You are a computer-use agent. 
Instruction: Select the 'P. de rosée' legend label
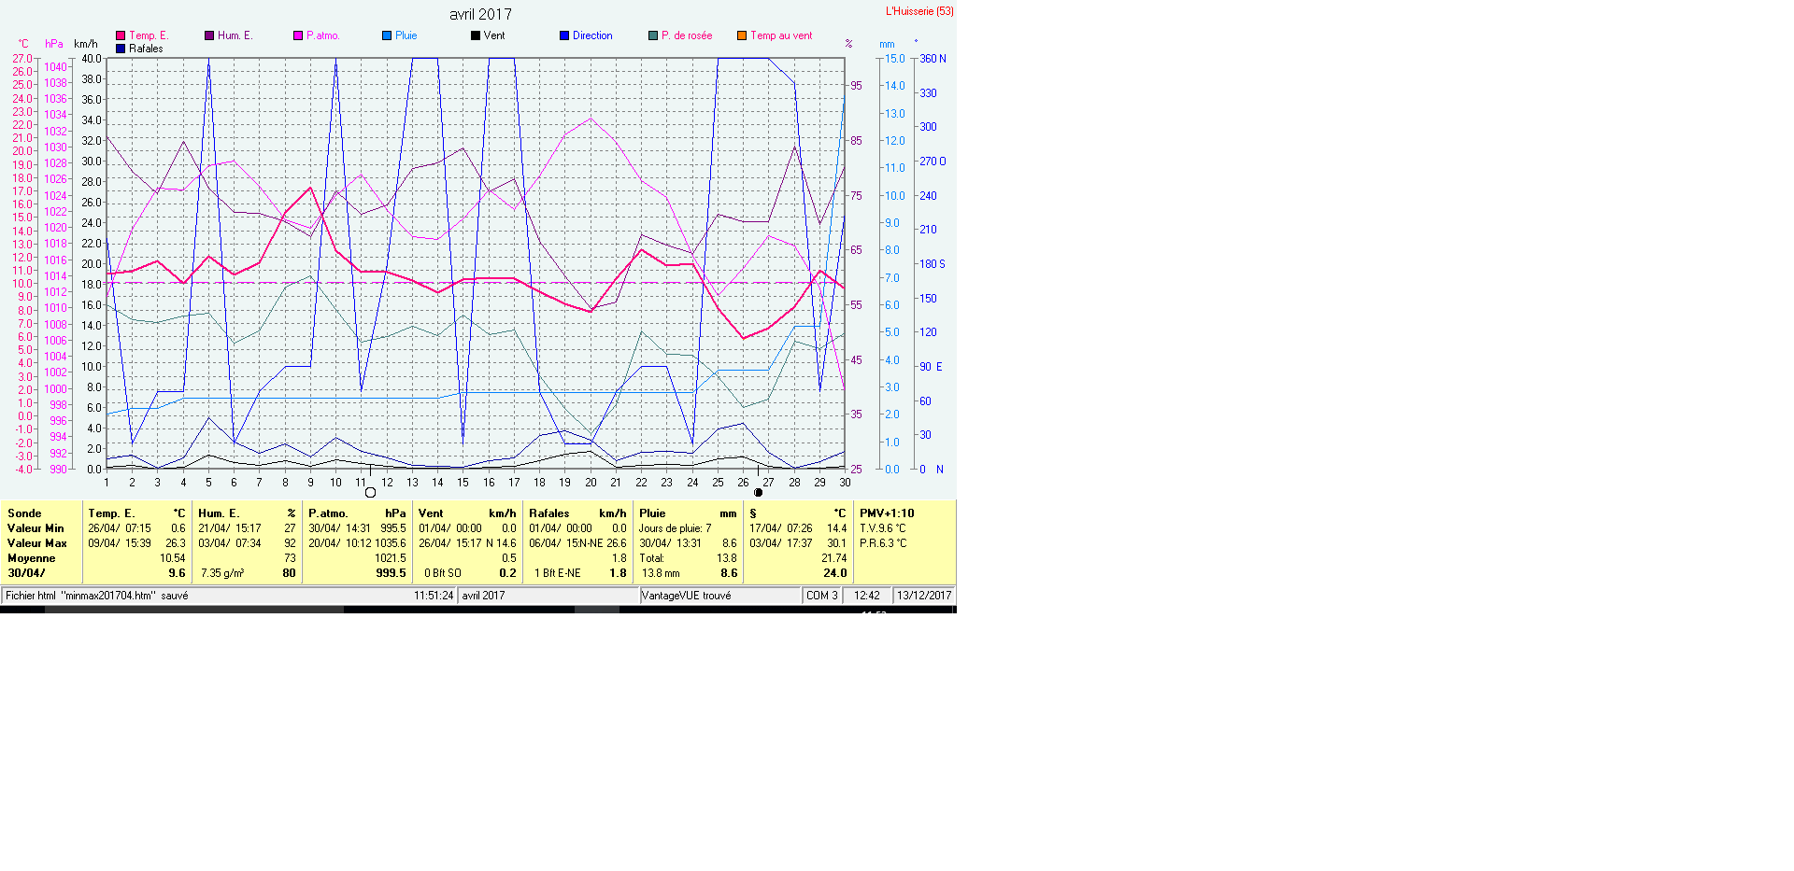[x=687, y=35]
